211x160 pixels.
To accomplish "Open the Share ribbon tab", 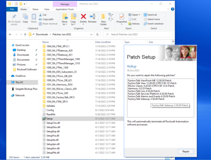I will tap(35, 9).
